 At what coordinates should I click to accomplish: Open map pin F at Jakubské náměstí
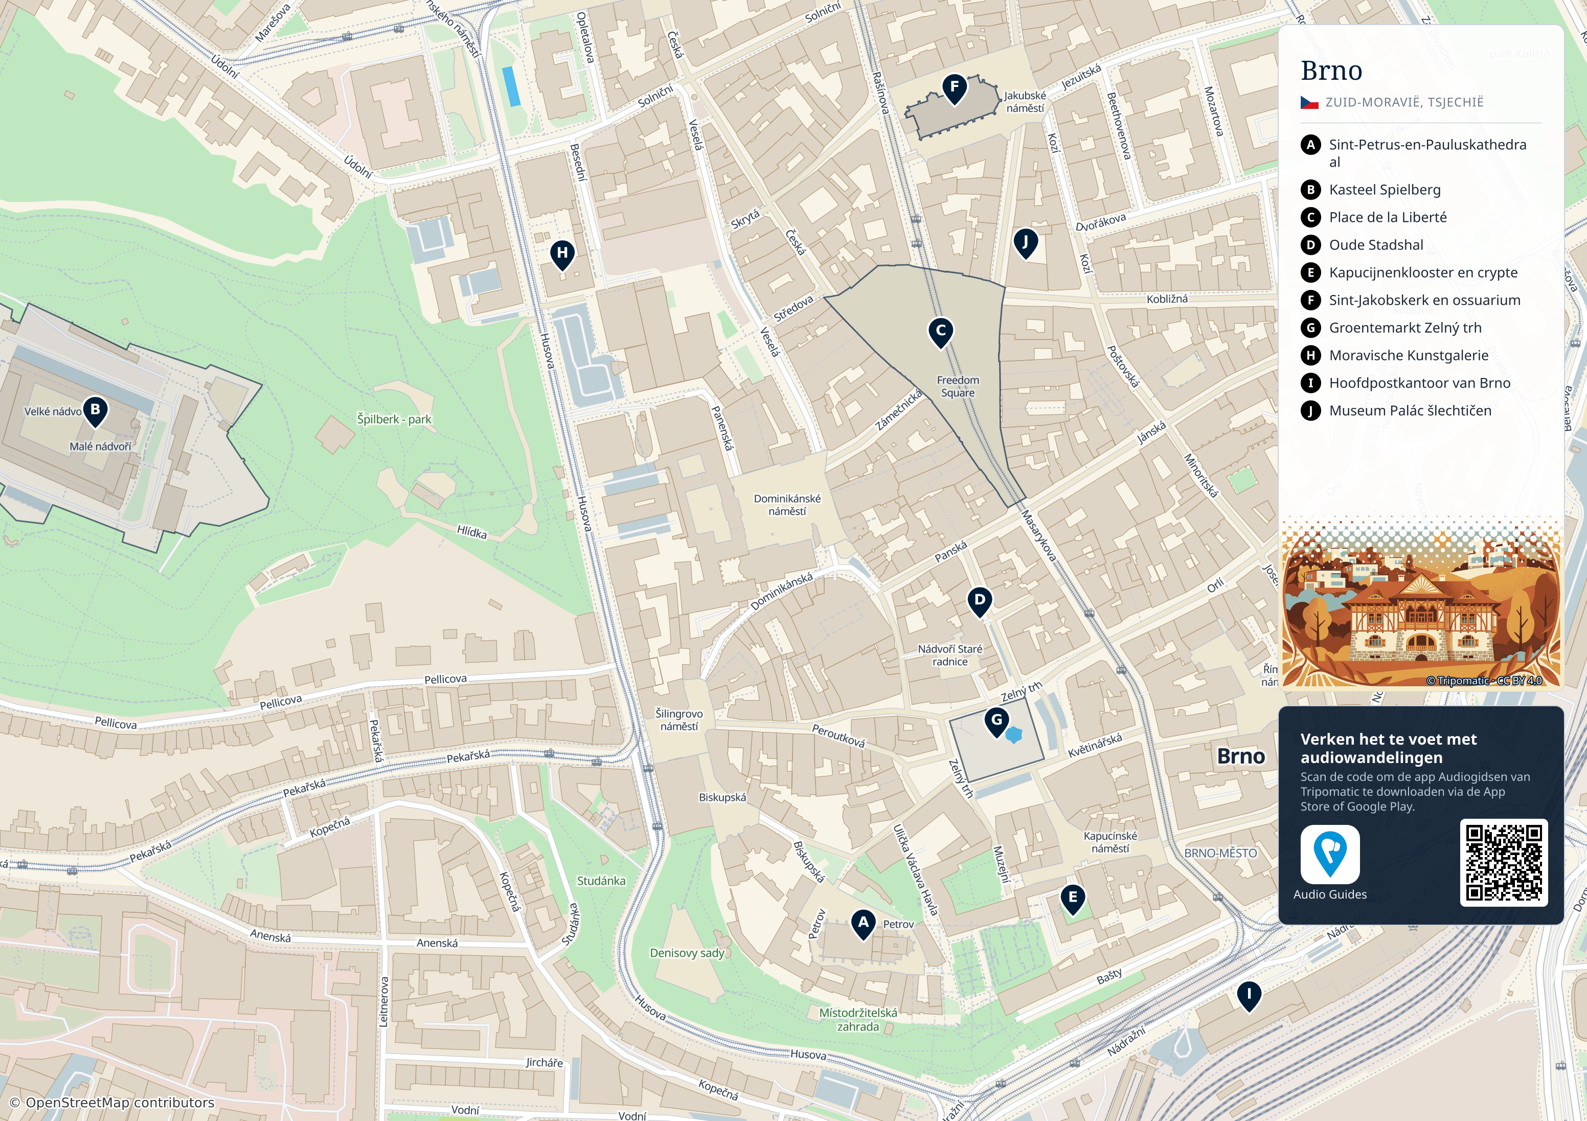(x=955, y=90)
